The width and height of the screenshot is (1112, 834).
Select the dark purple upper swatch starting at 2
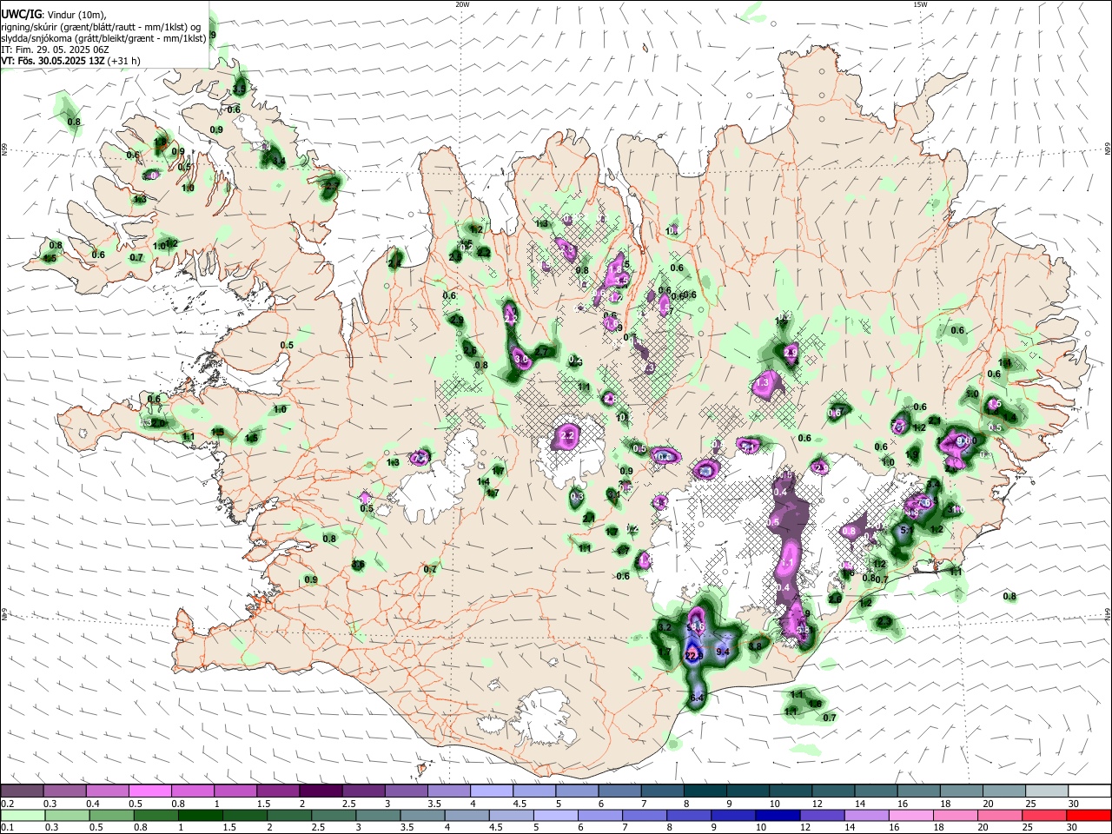pyautogui.click(x=320, y=791)
